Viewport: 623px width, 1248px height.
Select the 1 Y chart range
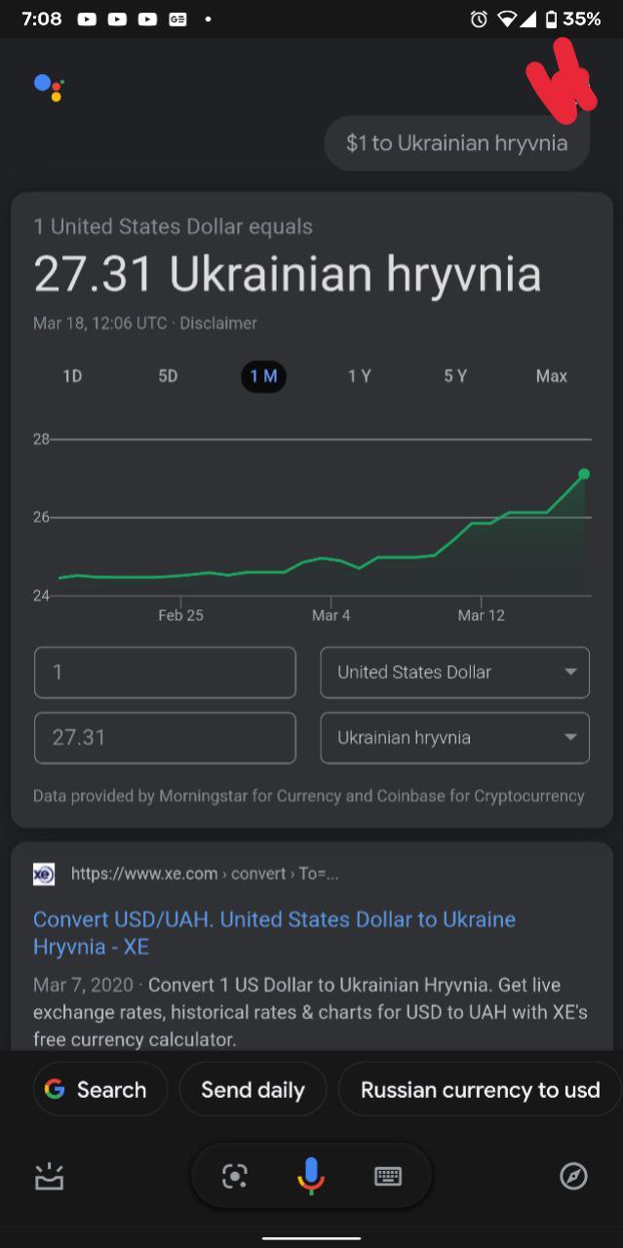tap(359, 376)
